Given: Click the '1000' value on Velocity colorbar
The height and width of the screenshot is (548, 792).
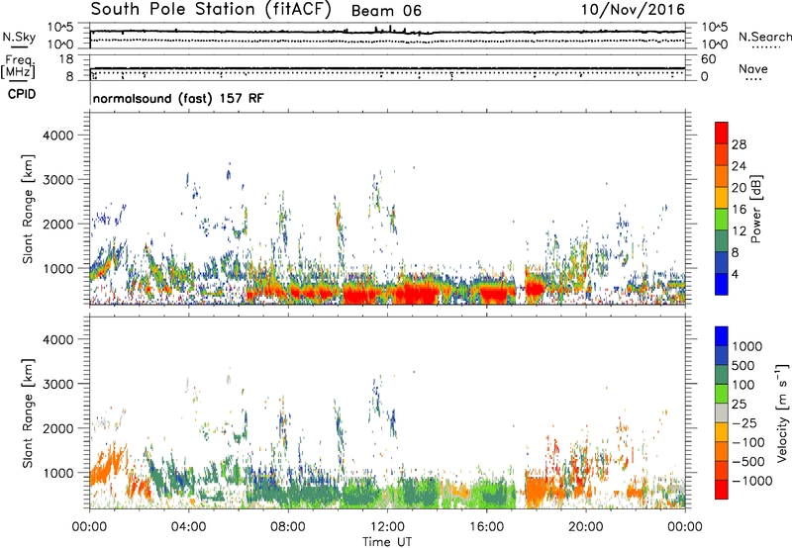Looking at the screenshot, I should tap(747, 346).
